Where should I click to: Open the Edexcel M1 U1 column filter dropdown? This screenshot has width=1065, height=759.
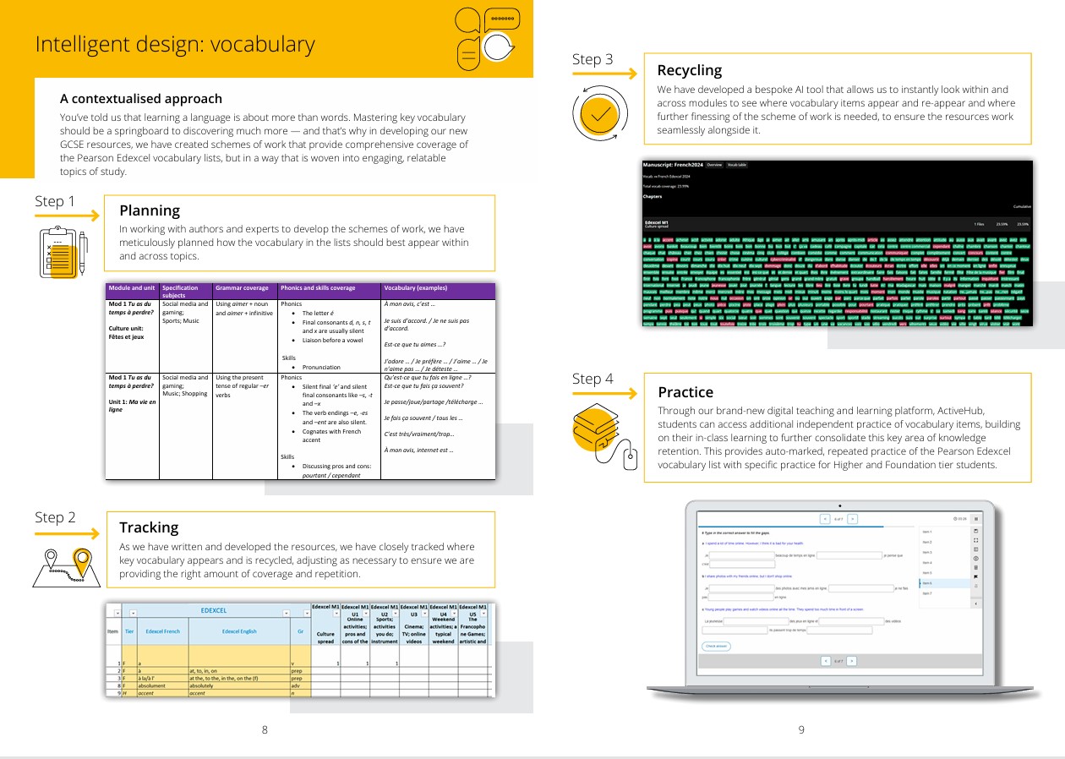pyautogui.click(x=364, y=613)
